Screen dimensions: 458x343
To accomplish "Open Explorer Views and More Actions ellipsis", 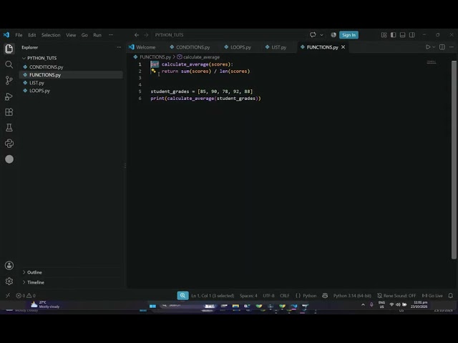I will tap(119, 47).
